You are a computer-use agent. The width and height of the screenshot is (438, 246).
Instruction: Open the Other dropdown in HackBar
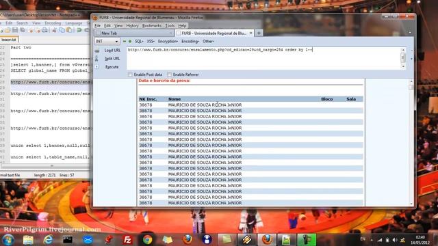coord(208,41)
